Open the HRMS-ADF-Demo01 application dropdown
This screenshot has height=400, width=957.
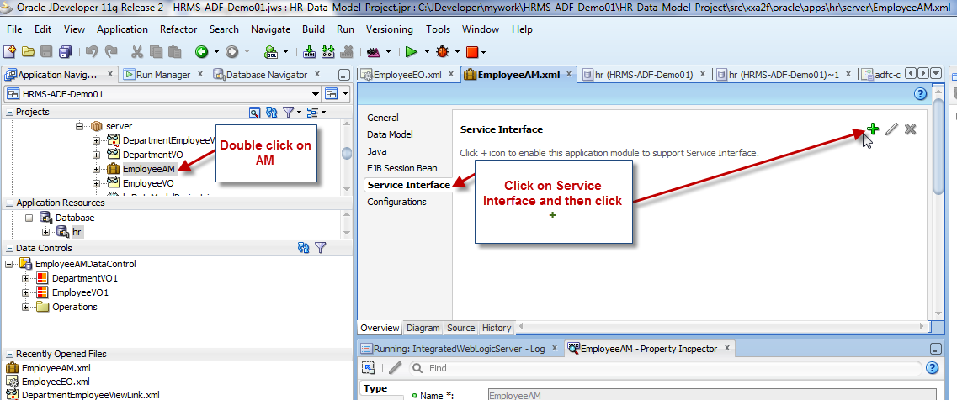(316, 94)
